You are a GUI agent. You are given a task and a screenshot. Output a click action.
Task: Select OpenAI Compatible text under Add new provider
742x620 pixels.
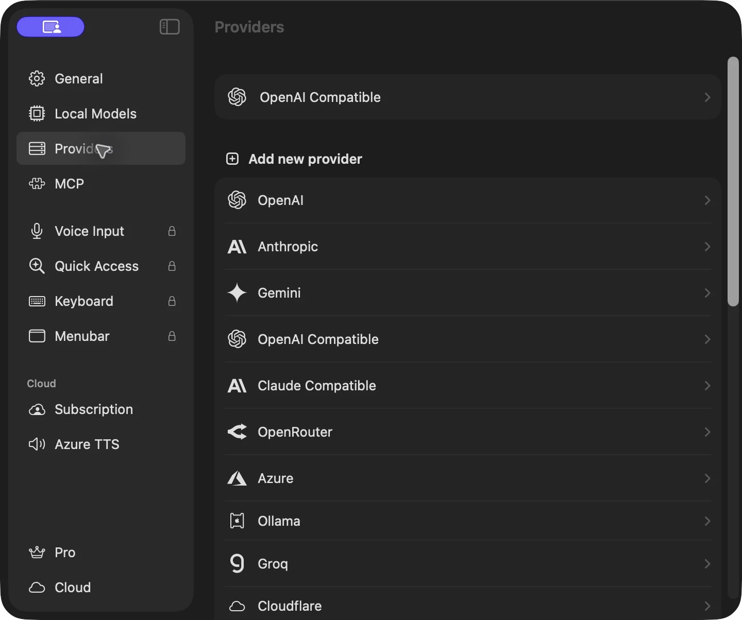pyautogui.click(x=318, y=339)
